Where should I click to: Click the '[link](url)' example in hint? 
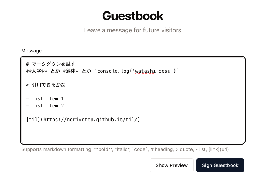tap(219, 149)
